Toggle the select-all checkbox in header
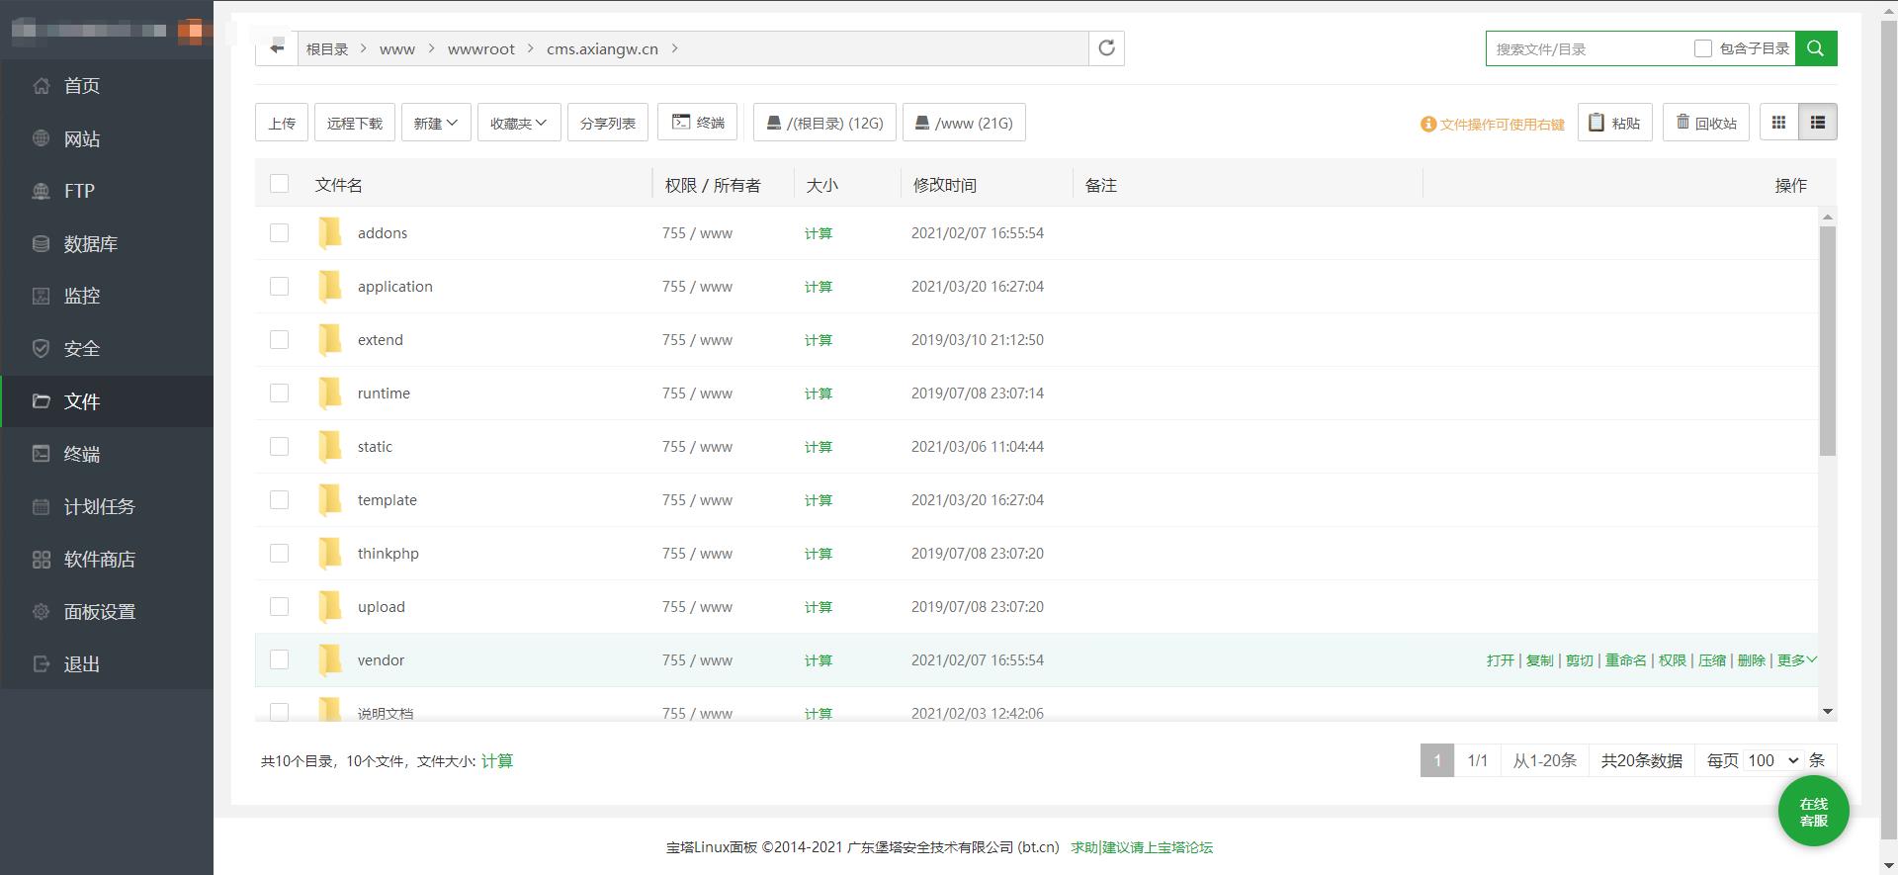 [280, 184]
